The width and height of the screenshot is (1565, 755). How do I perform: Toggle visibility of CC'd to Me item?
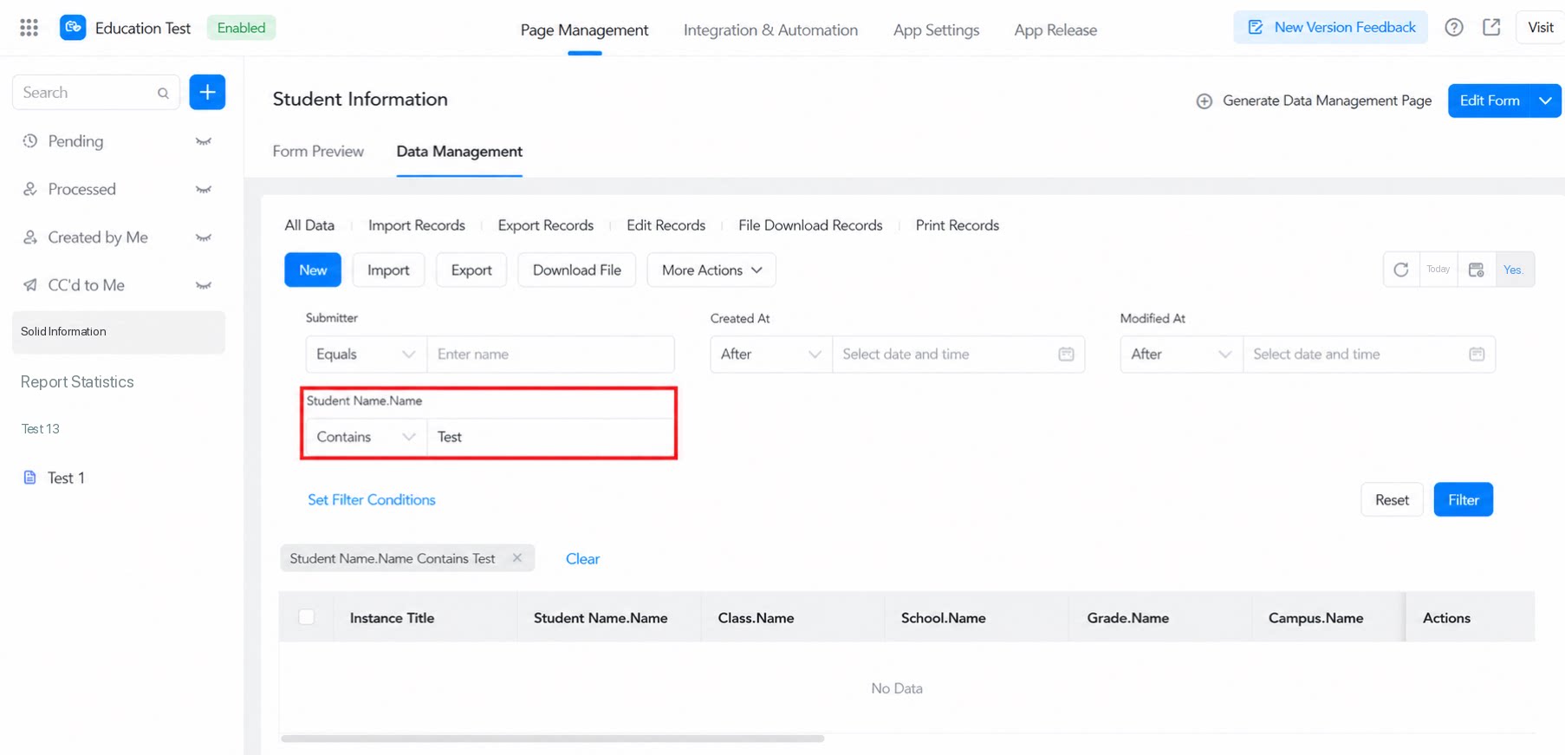click(x=204, y=285)
